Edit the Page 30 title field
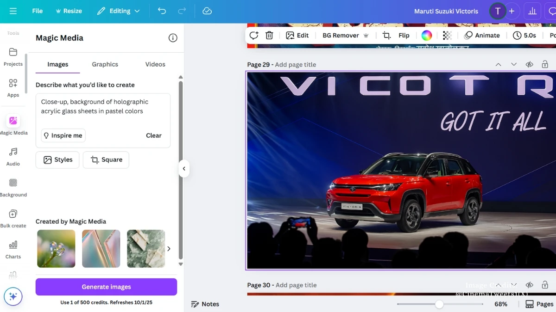This screenshot has width=556, height=312. click(296, 285)
